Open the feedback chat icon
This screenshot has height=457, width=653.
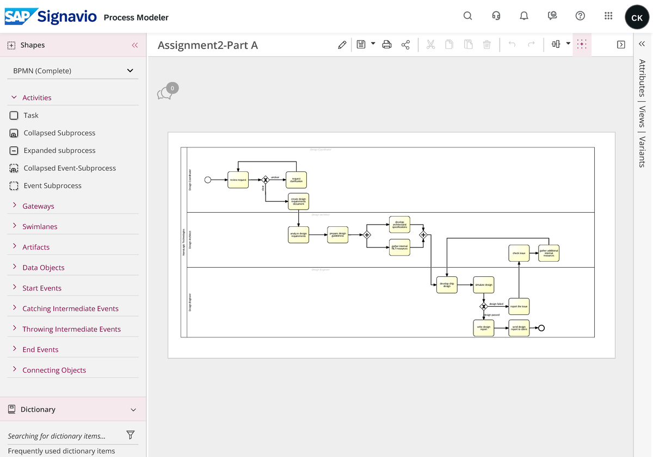click(x=552, y=16)
